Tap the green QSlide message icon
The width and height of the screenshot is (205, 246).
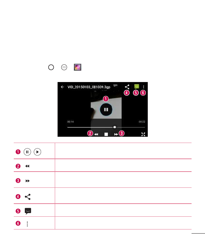pyautogui.click(x=137, y=86)
